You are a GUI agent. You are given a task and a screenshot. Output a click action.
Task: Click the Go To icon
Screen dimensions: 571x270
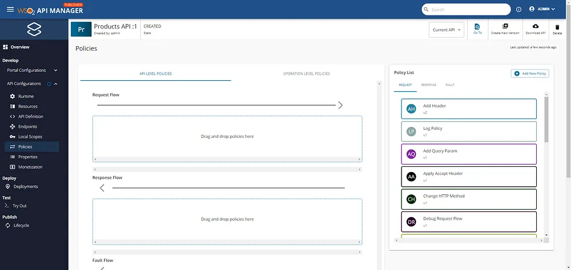(477, 27)
